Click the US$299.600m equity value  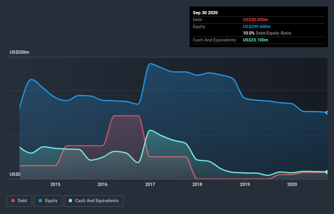[257, 26]
